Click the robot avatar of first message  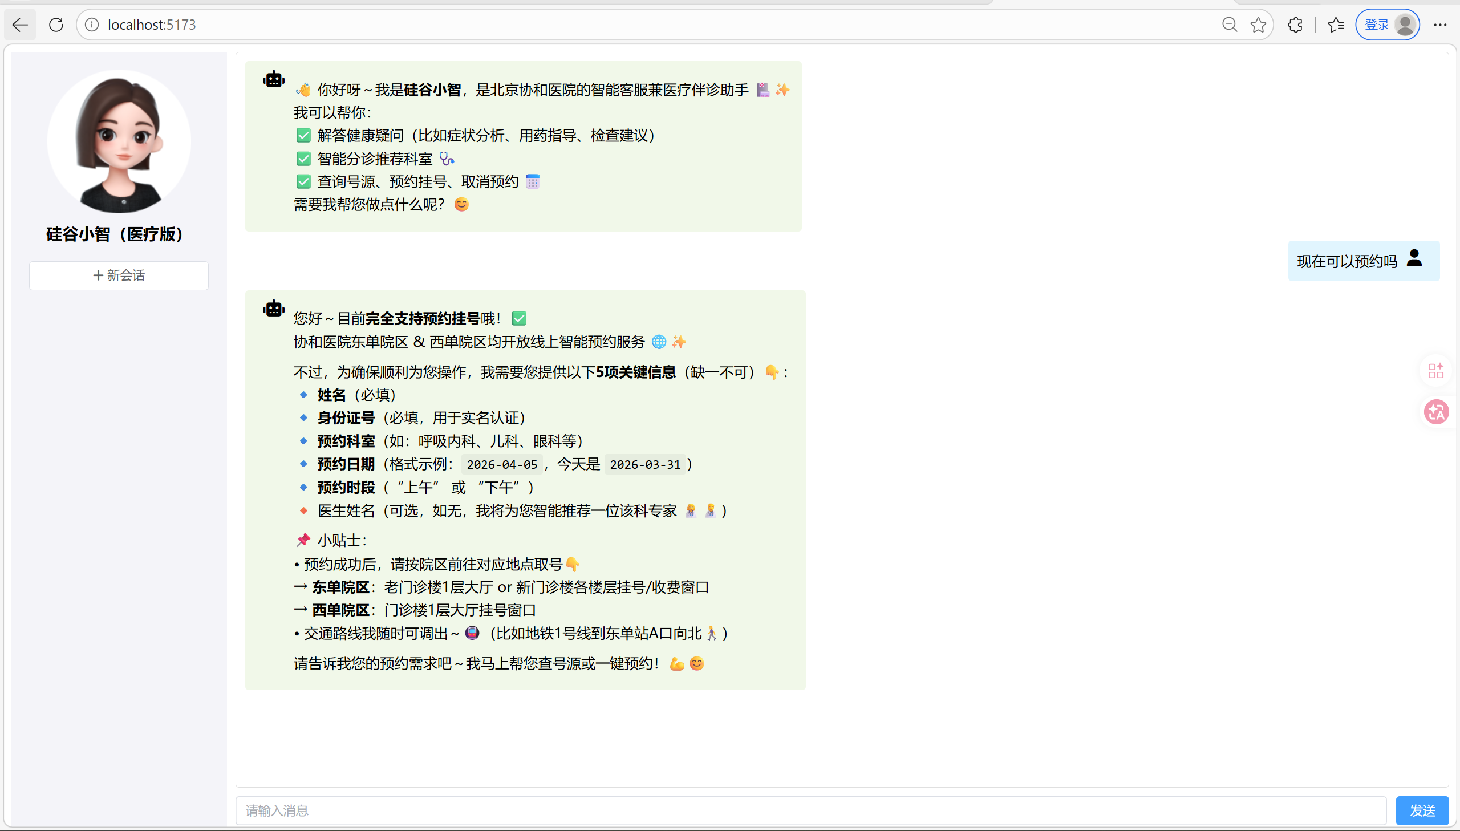click(274, 80)
